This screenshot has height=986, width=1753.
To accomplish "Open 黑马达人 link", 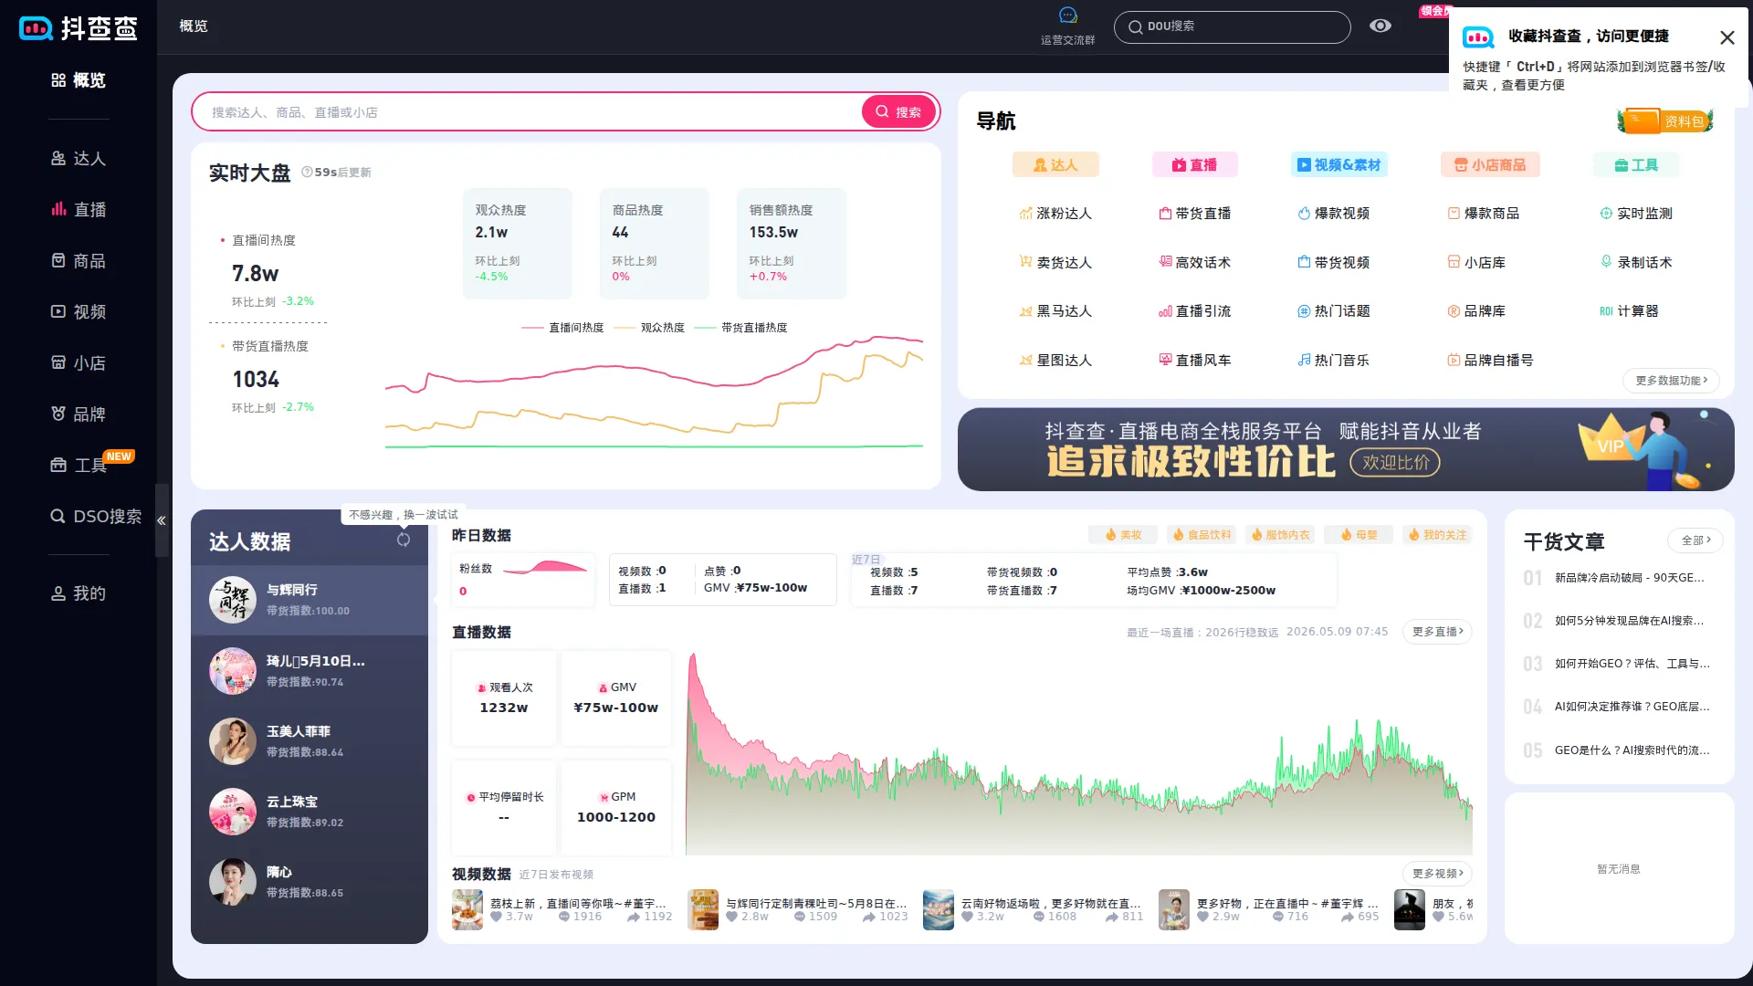I will click(1055, 311).
